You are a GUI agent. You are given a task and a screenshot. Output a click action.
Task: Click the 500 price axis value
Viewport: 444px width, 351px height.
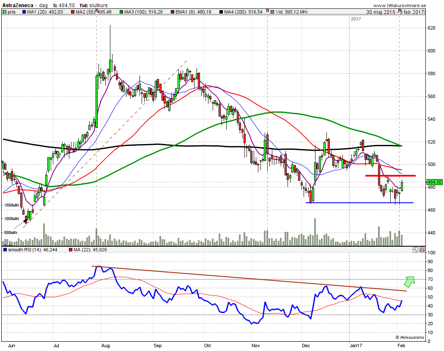coord(431,165)
